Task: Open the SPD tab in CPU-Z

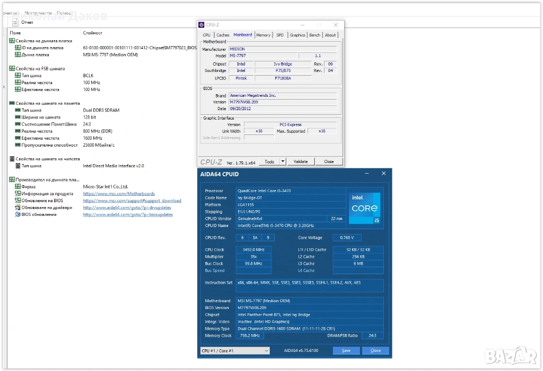Action: (280, 35)
